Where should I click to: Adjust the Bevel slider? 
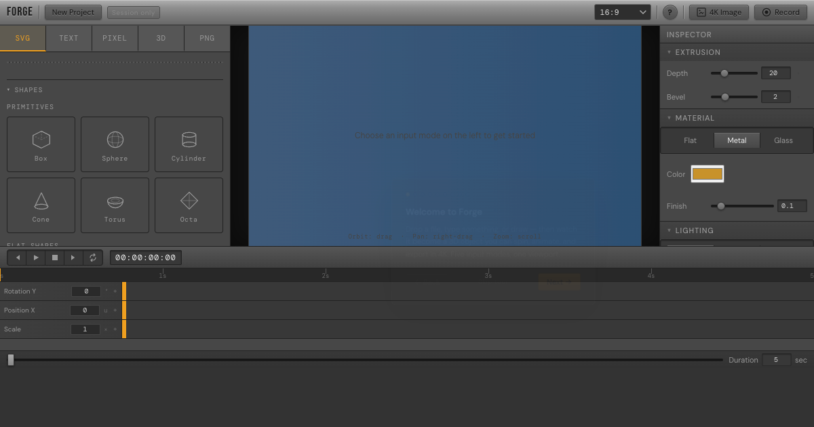[x=734, y=97]
